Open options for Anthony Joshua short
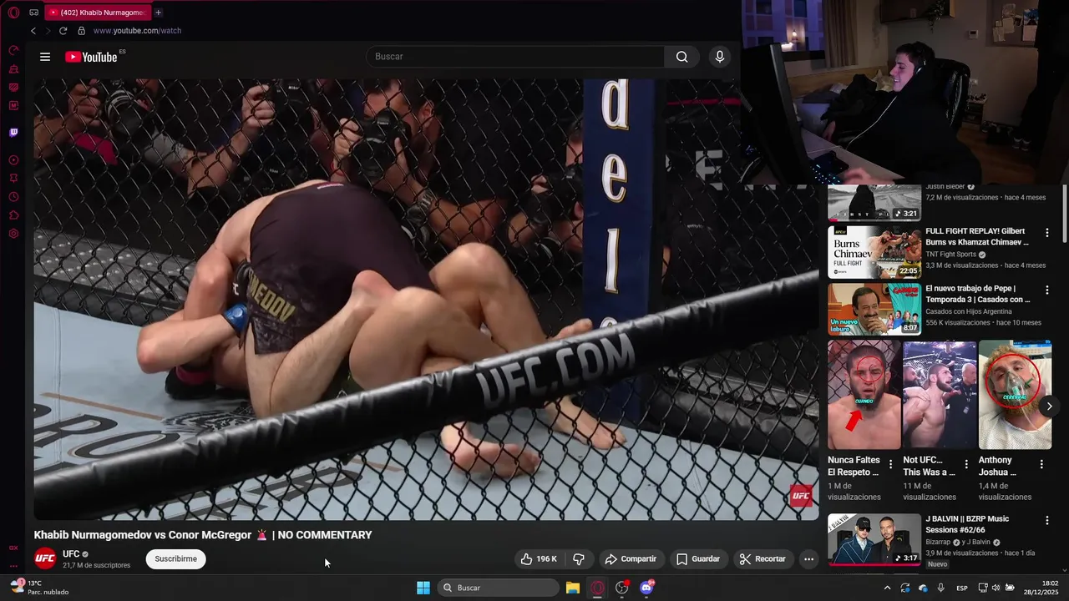1069x601 pixels. click(x=1042, y=464)
